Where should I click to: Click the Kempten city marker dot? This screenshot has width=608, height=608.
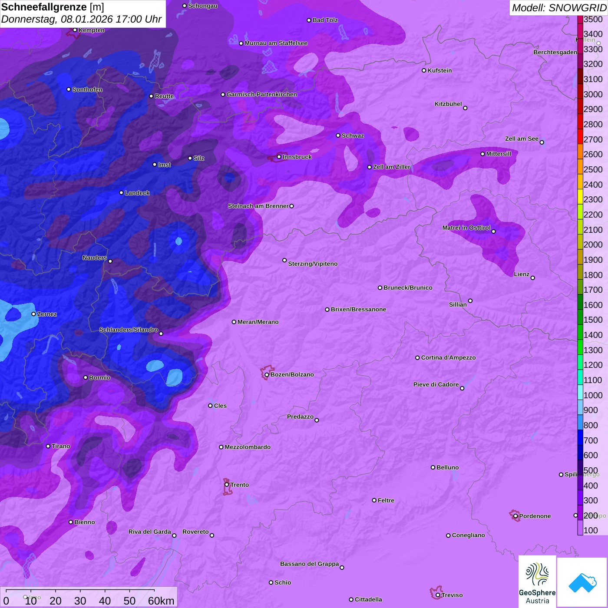point(75,30)
